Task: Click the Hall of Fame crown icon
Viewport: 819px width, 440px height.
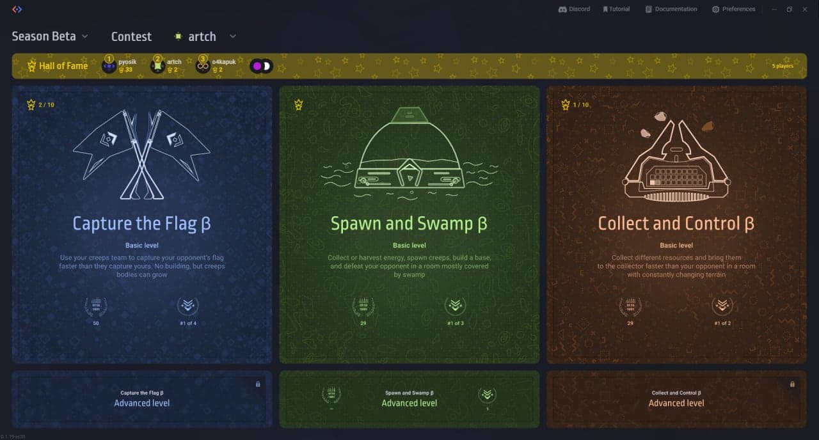Action: 31,66
